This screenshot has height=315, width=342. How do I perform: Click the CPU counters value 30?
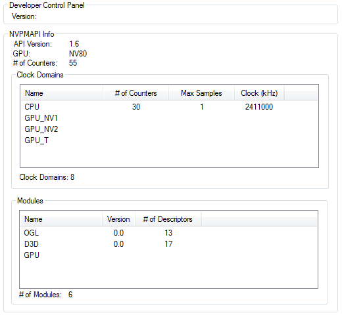coord(136,107)
